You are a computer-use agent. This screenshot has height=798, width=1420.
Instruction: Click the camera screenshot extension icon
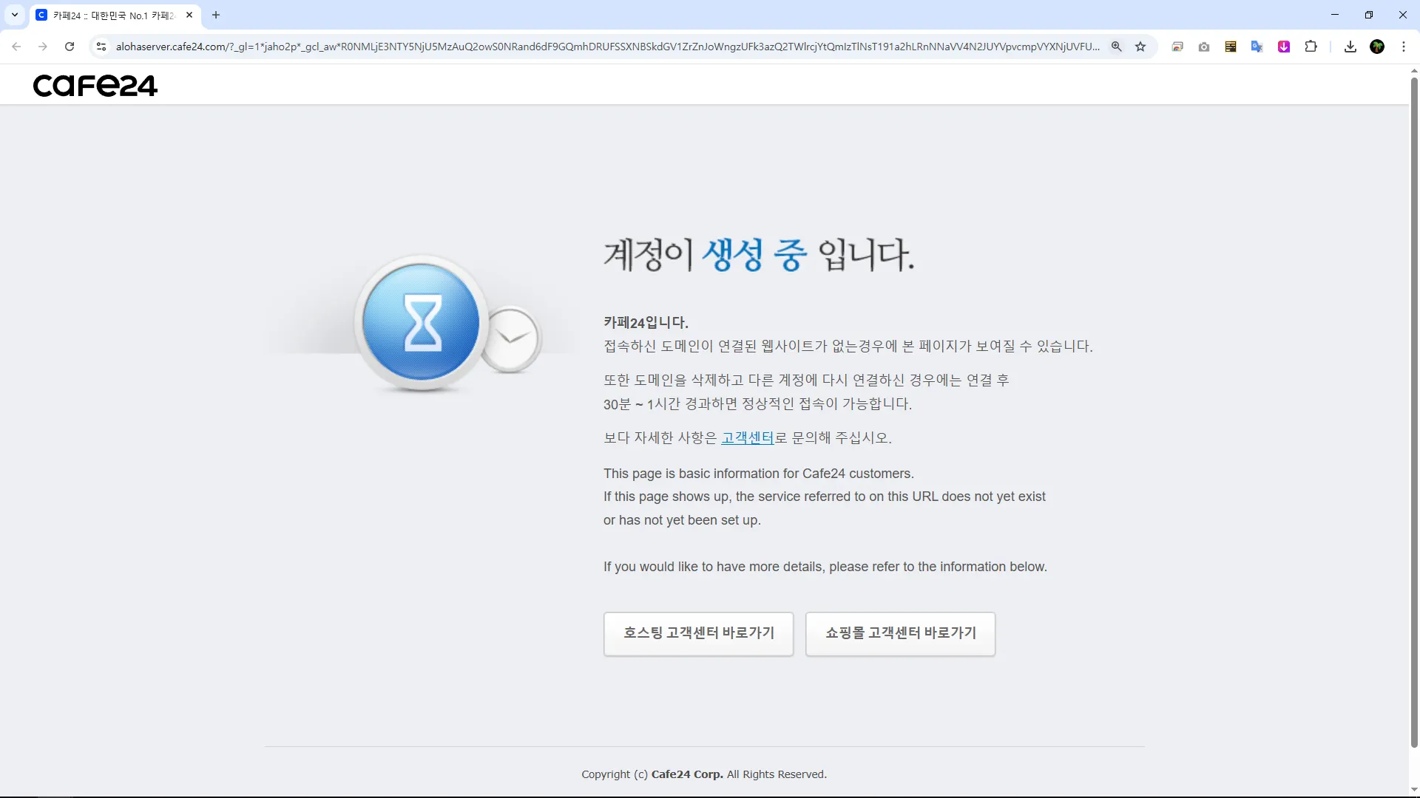[x=1204, y=47]
